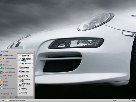Launch StyleBuilder.exe via its icon
The width and height of the screenshot is (136, 102).
[x=1, y=68]
